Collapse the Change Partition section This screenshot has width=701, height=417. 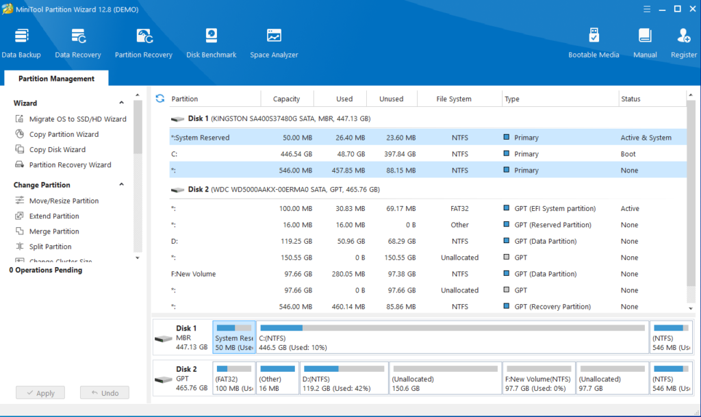[x=121, y=185]
